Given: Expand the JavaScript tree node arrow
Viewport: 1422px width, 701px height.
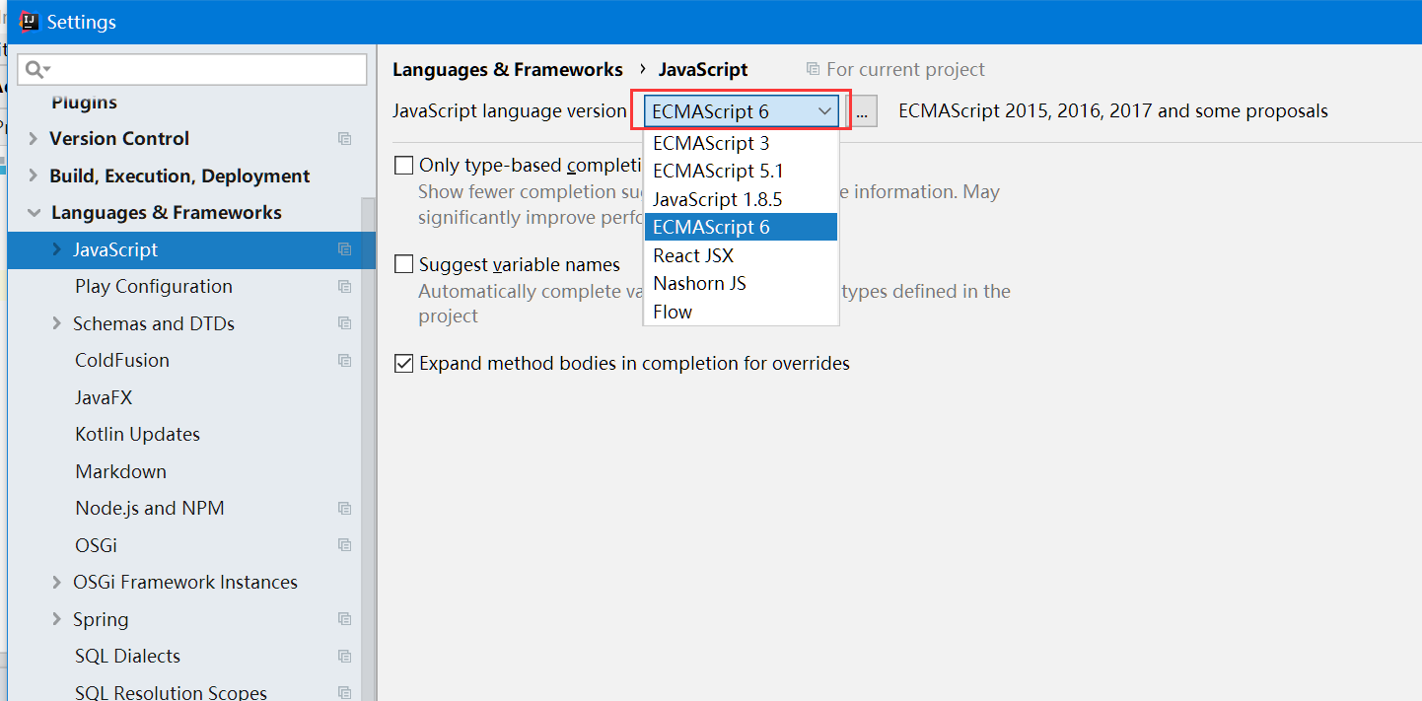Looking at the screenshot, I should (56, 249).
